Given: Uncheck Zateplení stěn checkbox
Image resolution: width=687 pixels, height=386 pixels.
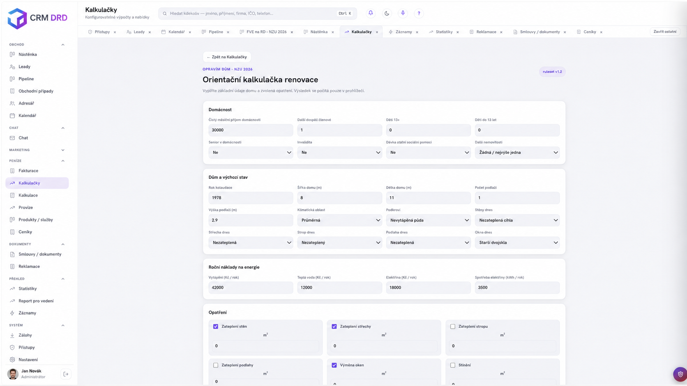Looking at the screenshot, I should 216,327.
